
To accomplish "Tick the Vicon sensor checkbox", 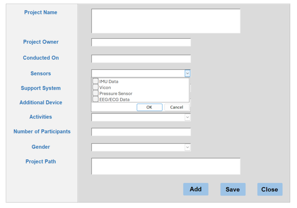I will [x=96, y=87].
